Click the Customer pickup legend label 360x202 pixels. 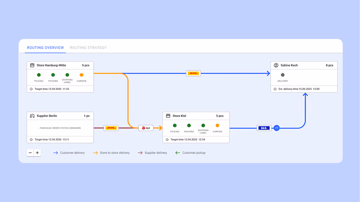[194, 153]
